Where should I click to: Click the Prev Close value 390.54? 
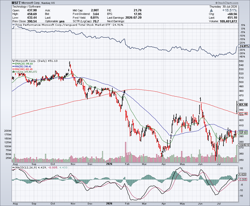[x=32, y=21]
